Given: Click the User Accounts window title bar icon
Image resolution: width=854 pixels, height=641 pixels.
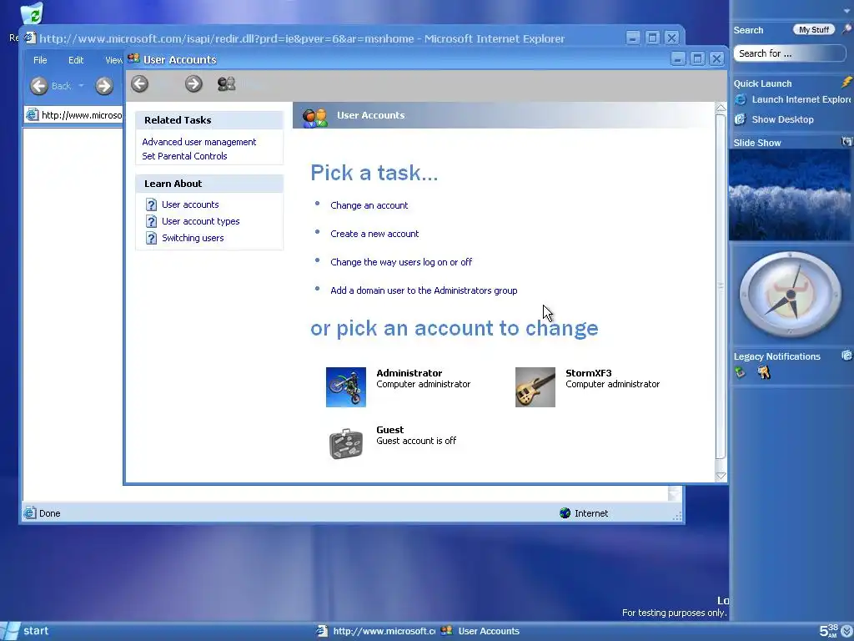Looking at the screenshot, I should (x=133, y=59).
